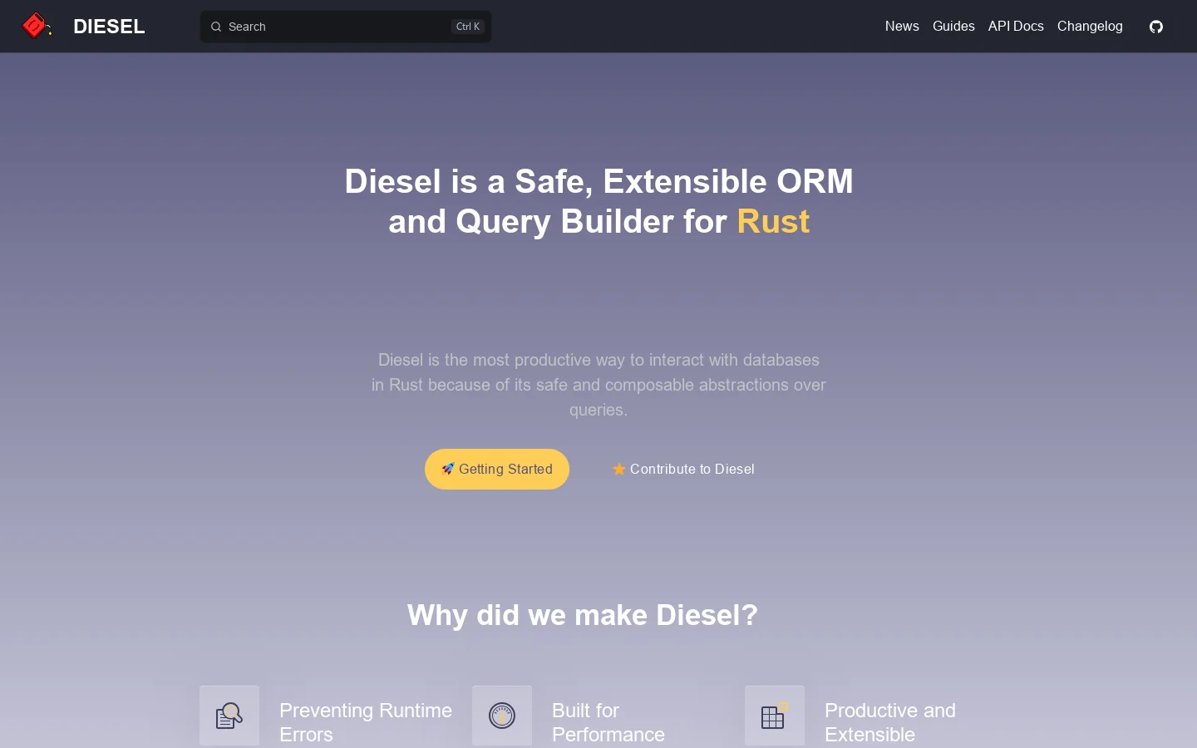
Task: Click the yellow word Rust in headline
Action: [773, 221]
